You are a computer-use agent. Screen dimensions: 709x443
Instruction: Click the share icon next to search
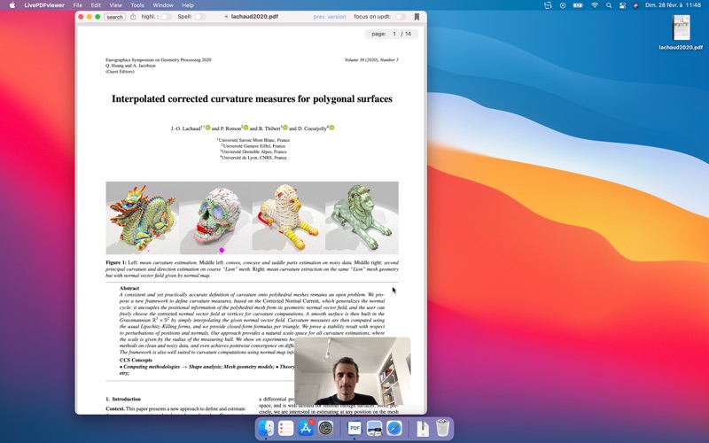click(x=133, y=17)
